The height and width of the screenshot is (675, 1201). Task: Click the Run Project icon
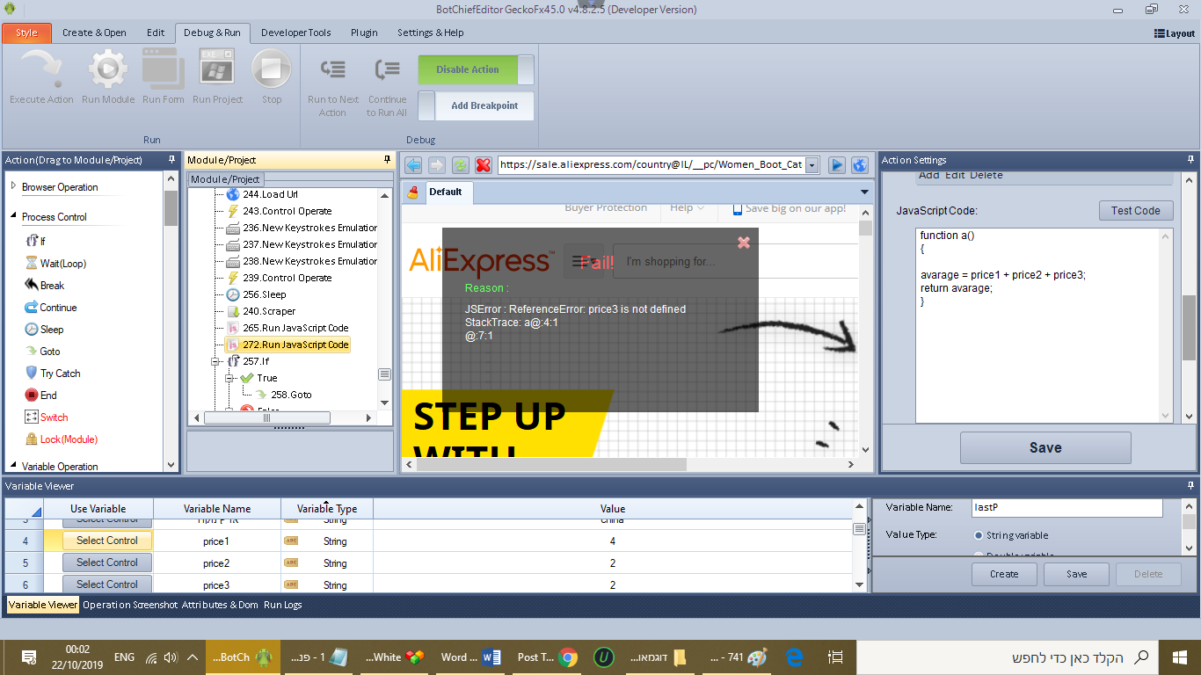point(216,69)
